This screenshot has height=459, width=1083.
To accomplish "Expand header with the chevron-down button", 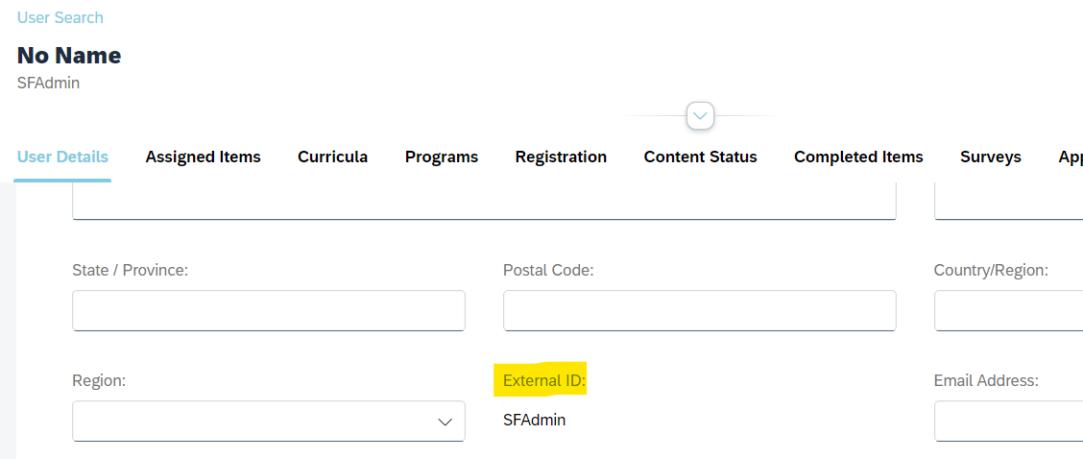I will coord(700,115).
